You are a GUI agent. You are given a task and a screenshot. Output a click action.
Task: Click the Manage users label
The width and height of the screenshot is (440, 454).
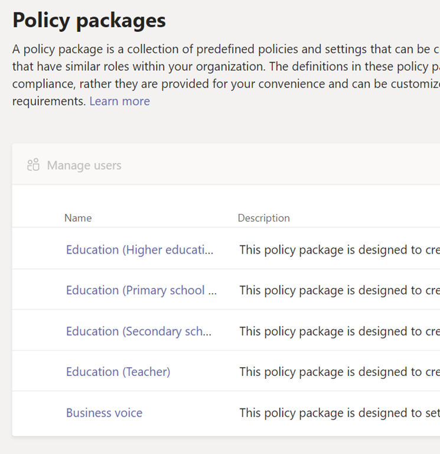click(x=84, y=166)
